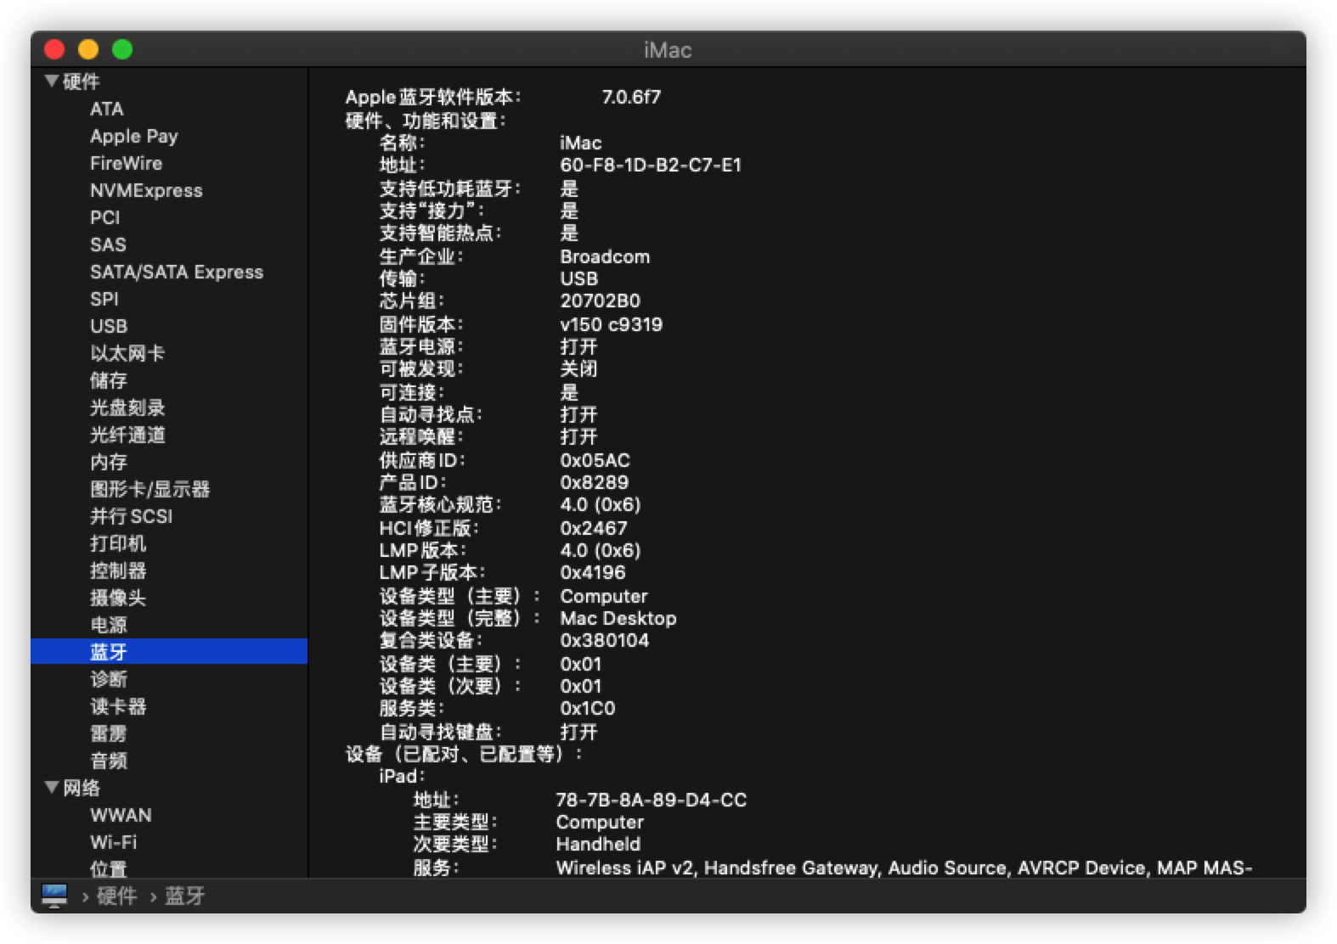
Task: Click the Wireless iAP v2 services line
Action: (x=904, y=868)
